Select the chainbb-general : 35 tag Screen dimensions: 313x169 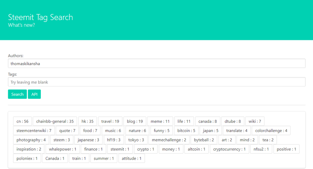pyautogui.click(x=55, y=121)
